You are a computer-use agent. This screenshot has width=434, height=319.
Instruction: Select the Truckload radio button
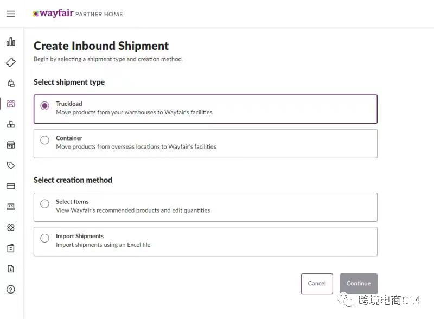pos(45,106)
